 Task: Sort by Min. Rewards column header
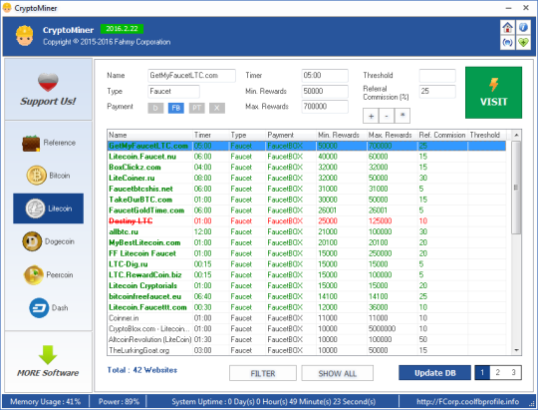(x=342, y=135)
